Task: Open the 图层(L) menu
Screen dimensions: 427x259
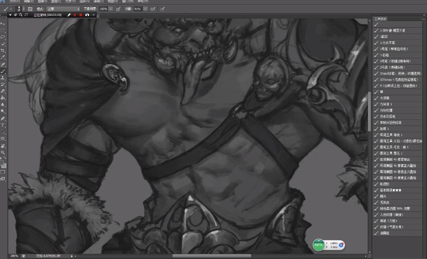Action: pos(56,1)
